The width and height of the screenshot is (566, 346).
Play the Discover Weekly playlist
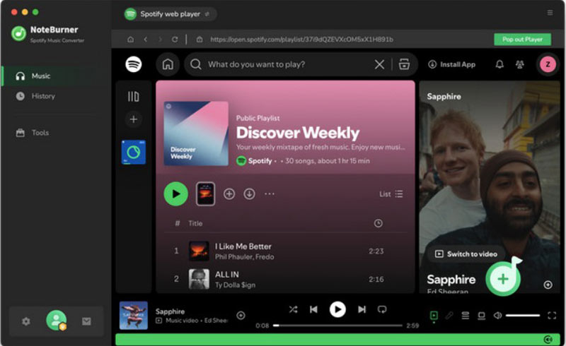(x=175, y=194)
